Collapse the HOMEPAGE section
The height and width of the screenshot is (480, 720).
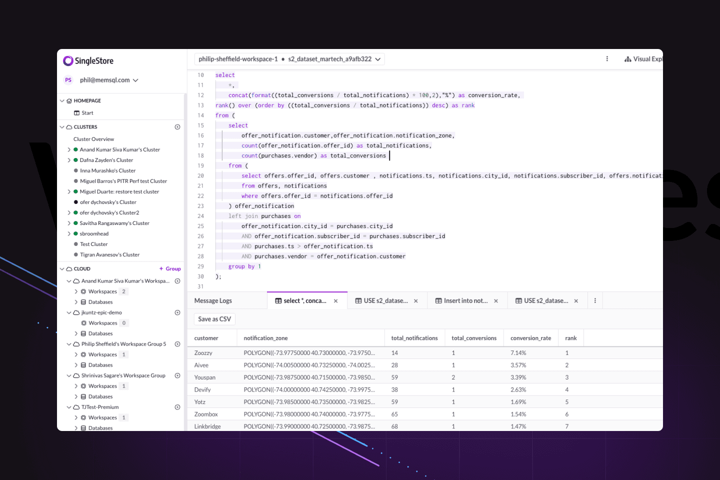tap(62, 101)
